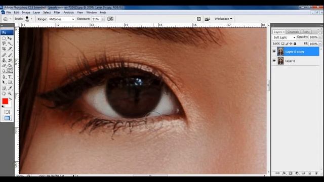Click the layer Opacity value field
Viewport: 324px width, 182px height.
(x=313, y=37)
